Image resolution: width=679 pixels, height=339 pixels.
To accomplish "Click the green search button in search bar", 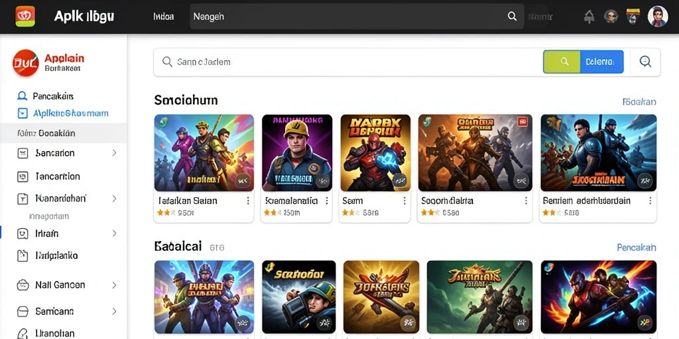I will (x=562, y=62).
